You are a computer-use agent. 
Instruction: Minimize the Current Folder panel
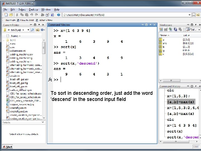tap(31, 25)
